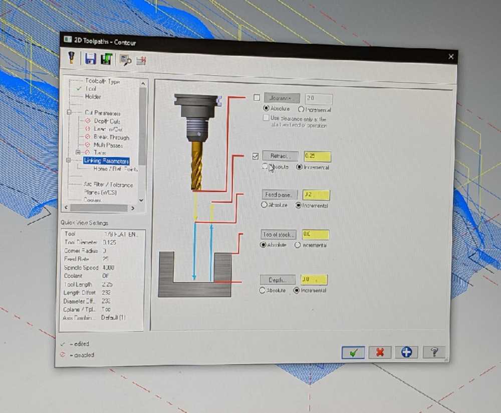
Task: Click the Retract value input field
Action: click(317, 156)
